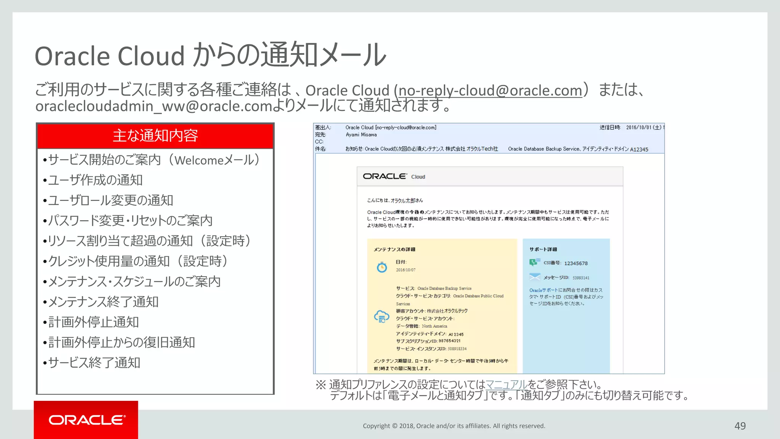Viewport: 780px width, 439px height.
Task: Click the greeting こんにちは、オラクル太郎さん
Action: 395,200
